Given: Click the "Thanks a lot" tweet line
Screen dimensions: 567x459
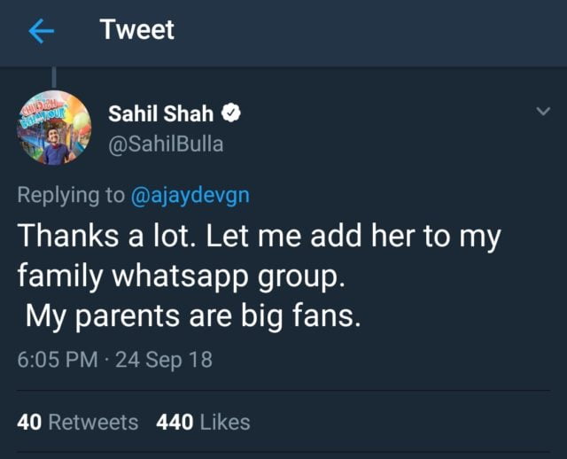Looking at the screenshot, I should tap(259, 236).
